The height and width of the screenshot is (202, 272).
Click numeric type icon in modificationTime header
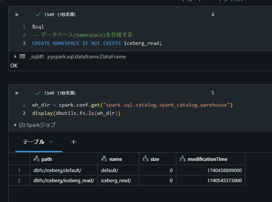coord(182,159)
